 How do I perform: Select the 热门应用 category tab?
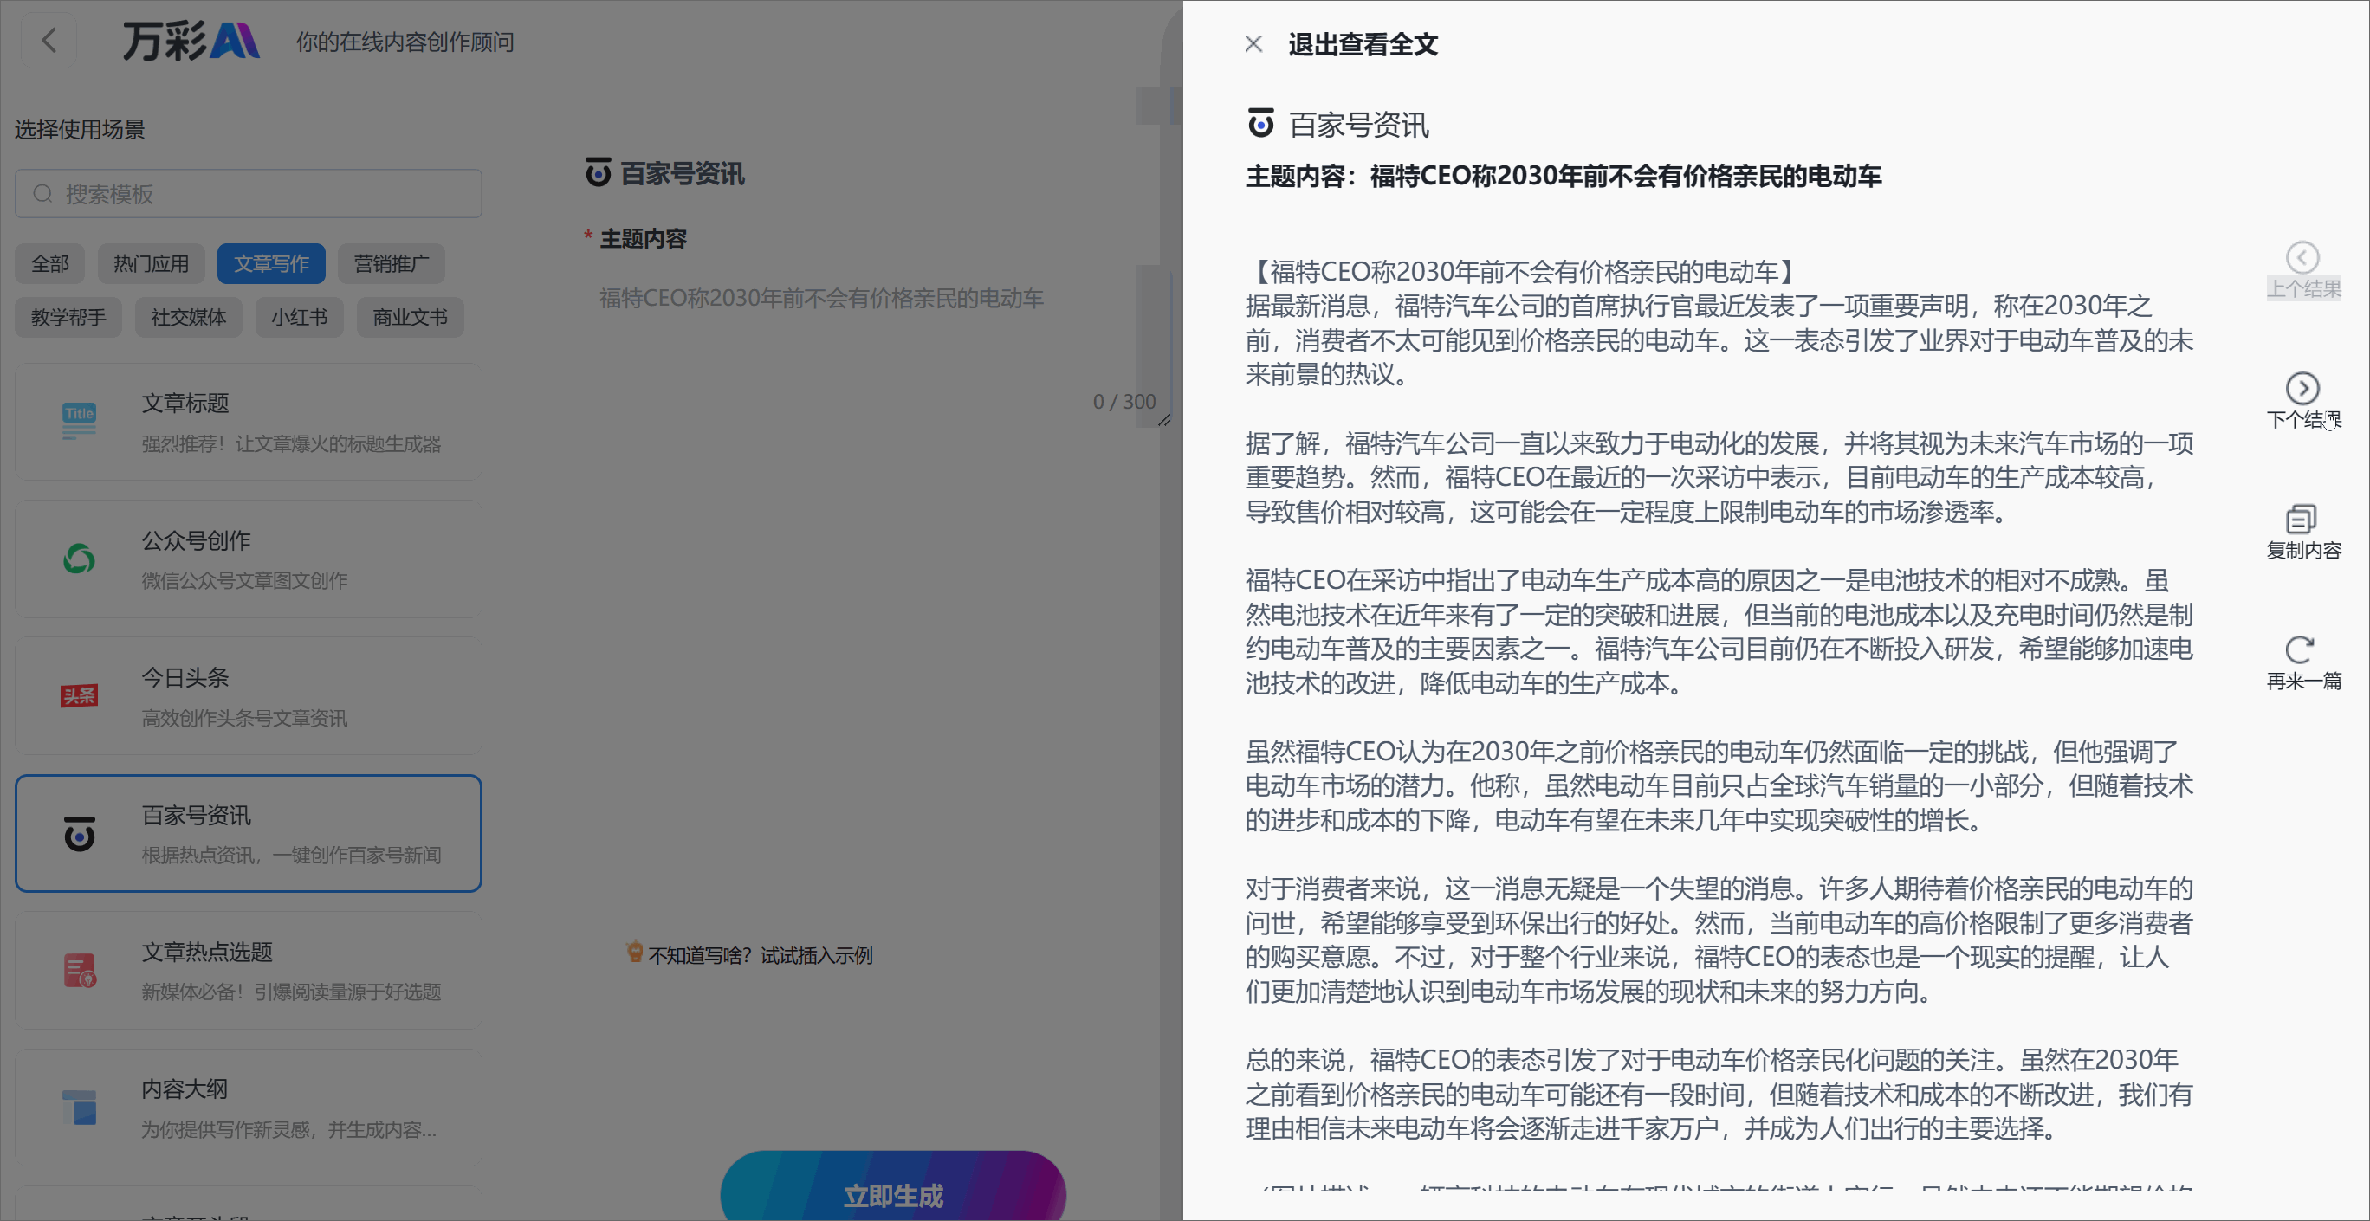(151, 264)
